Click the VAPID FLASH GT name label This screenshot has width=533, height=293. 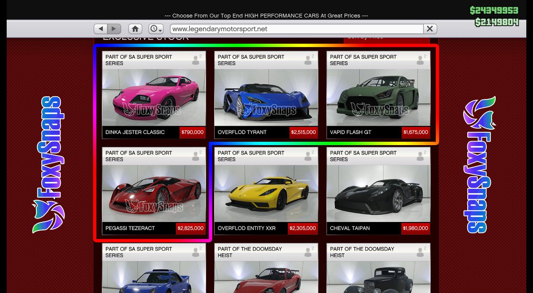point(350,132)
